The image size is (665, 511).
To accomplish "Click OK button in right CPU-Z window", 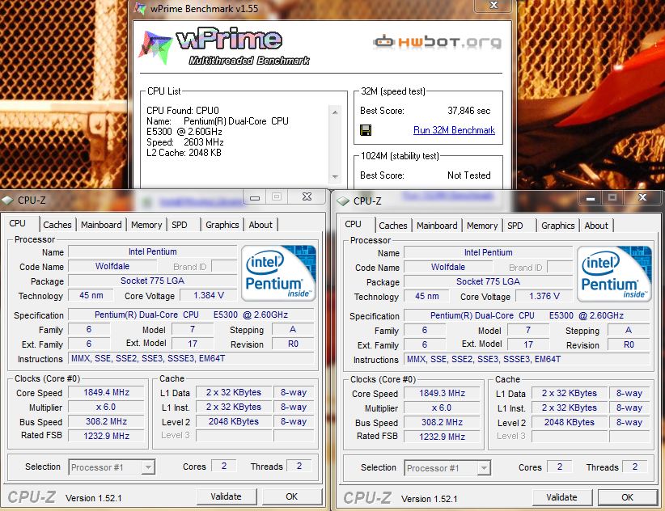I will (627, 497).
